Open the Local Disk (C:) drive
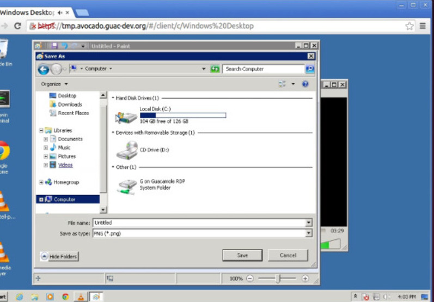 [x=127, y=116]
